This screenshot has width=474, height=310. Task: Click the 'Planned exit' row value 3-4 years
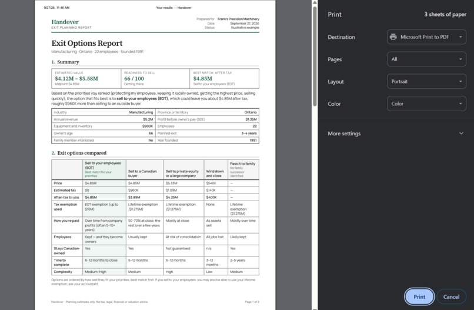[249, 133]
